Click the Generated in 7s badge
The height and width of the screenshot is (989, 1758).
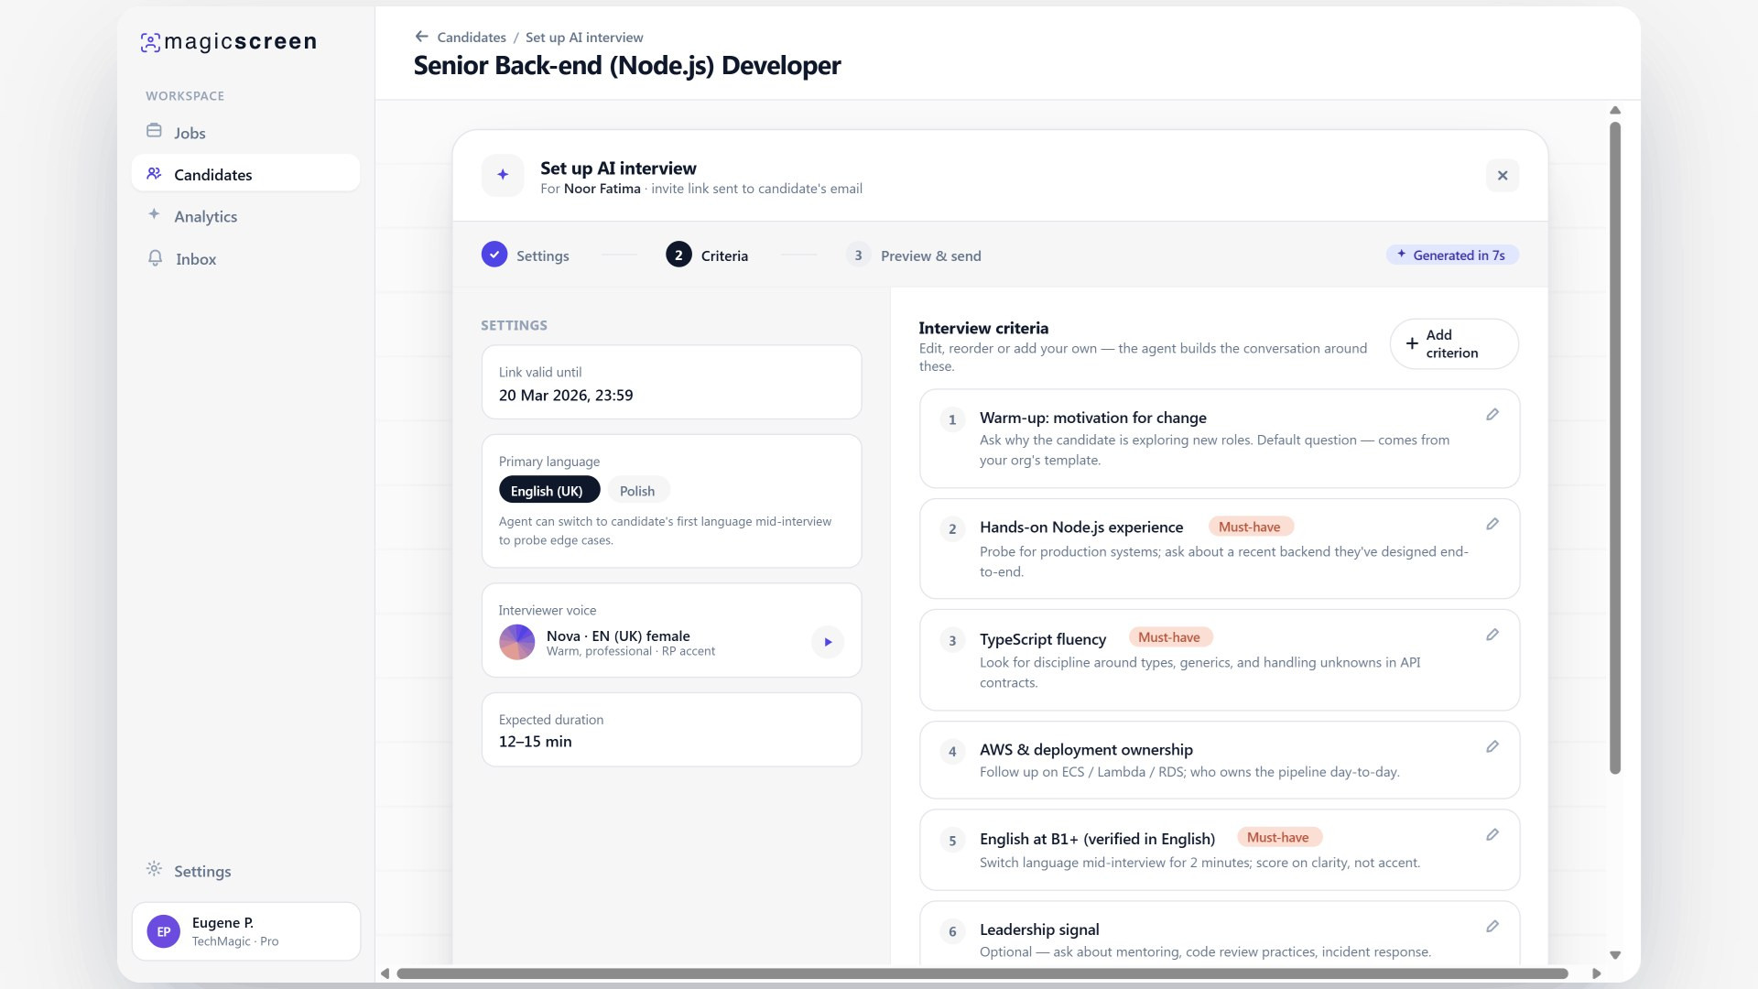(x=1452, y=255)
